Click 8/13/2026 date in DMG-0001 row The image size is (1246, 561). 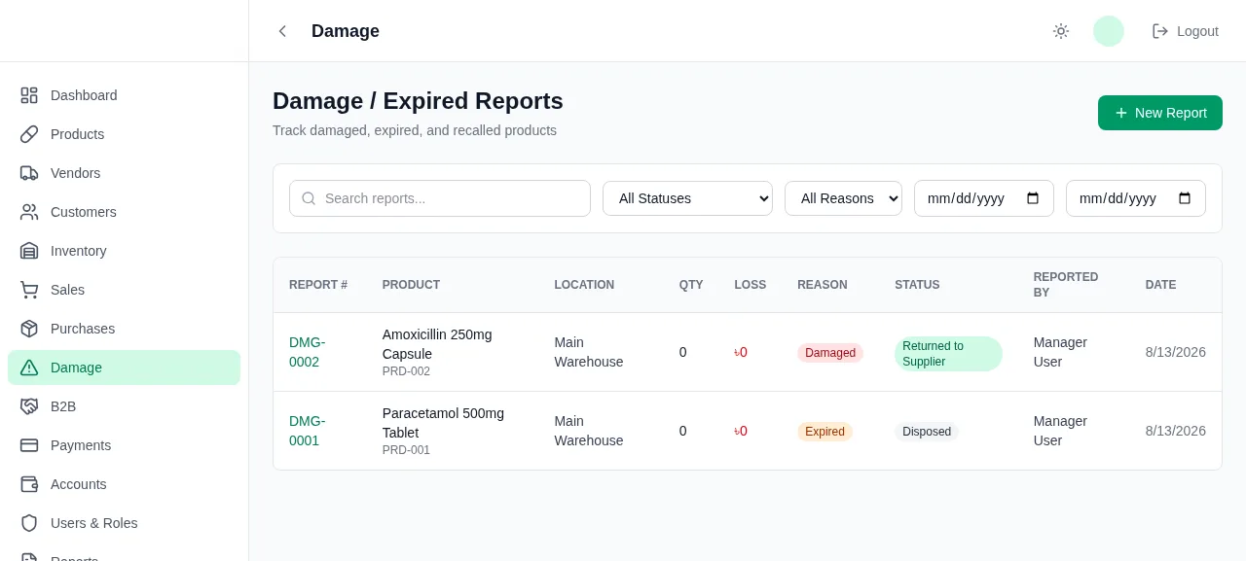(1175, 431)
